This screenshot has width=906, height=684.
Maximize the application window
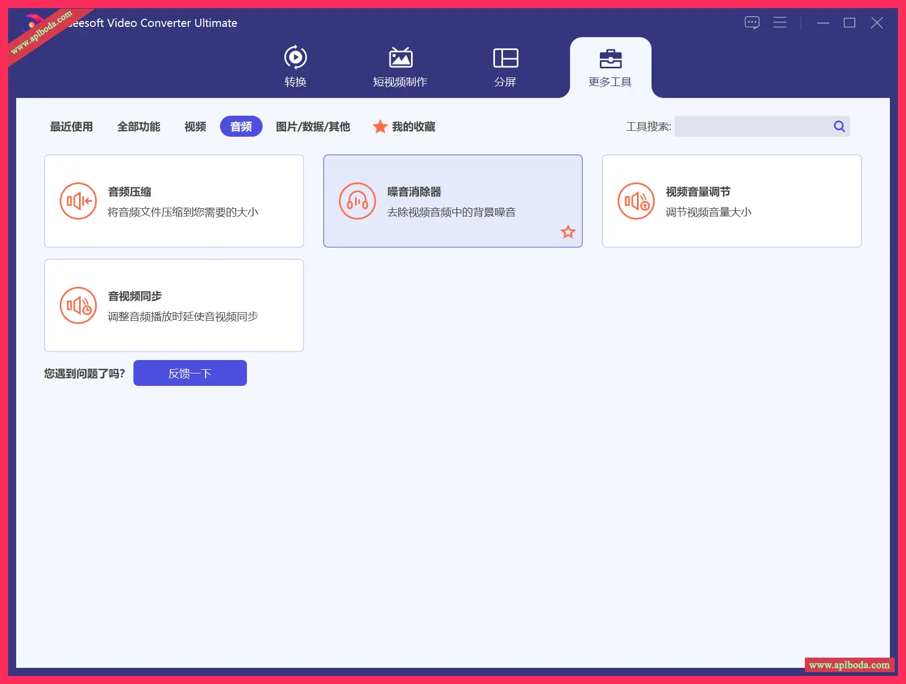click(x=849, y=23)
